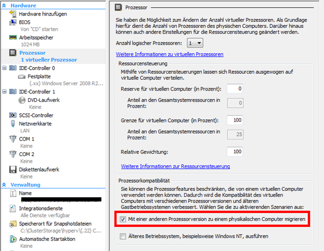This screenshot has height=251, width=324.
Task: Open 'Weitere Informationen zur Ressourcensteuerung' link
Action: (x=176, y=166)
